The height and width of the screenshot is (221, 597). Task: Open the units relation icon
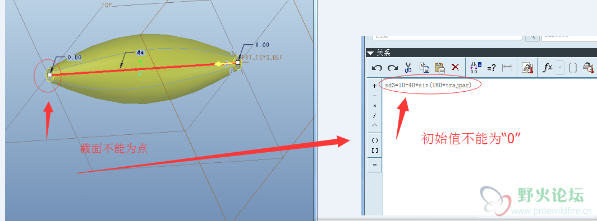[527, 68]
